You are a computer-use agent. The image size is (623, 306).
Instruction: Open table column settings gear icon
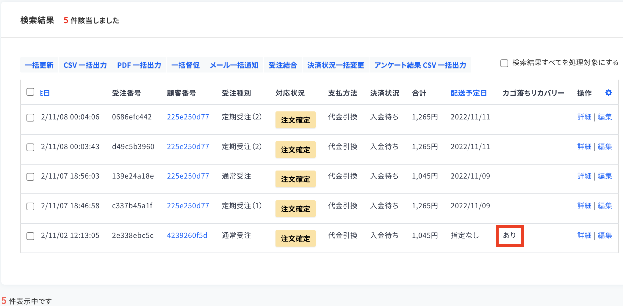pyautogui.click(x=609, y=93)
